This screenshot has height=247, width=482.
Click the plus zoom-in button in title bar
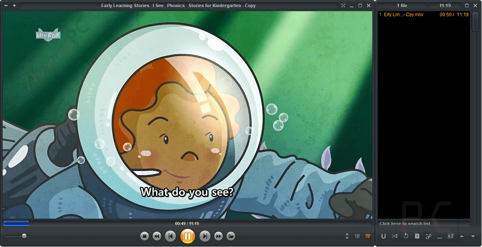[14, 5]
